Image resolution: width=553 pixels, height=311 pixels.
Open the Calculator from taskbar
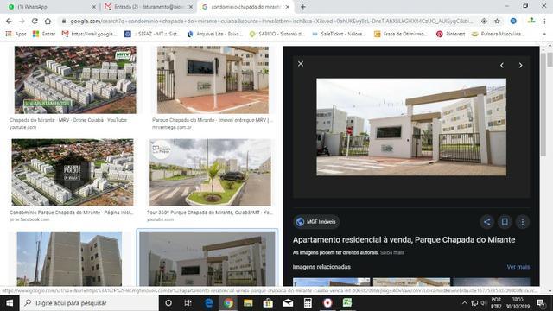pos(308,303)
